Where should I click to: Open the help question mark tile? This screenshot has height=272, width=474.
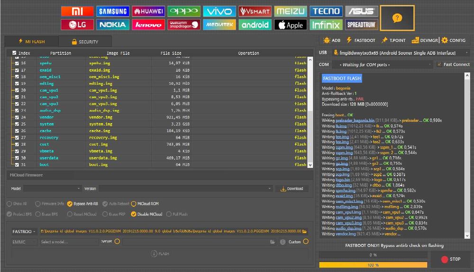coord(397,18)
